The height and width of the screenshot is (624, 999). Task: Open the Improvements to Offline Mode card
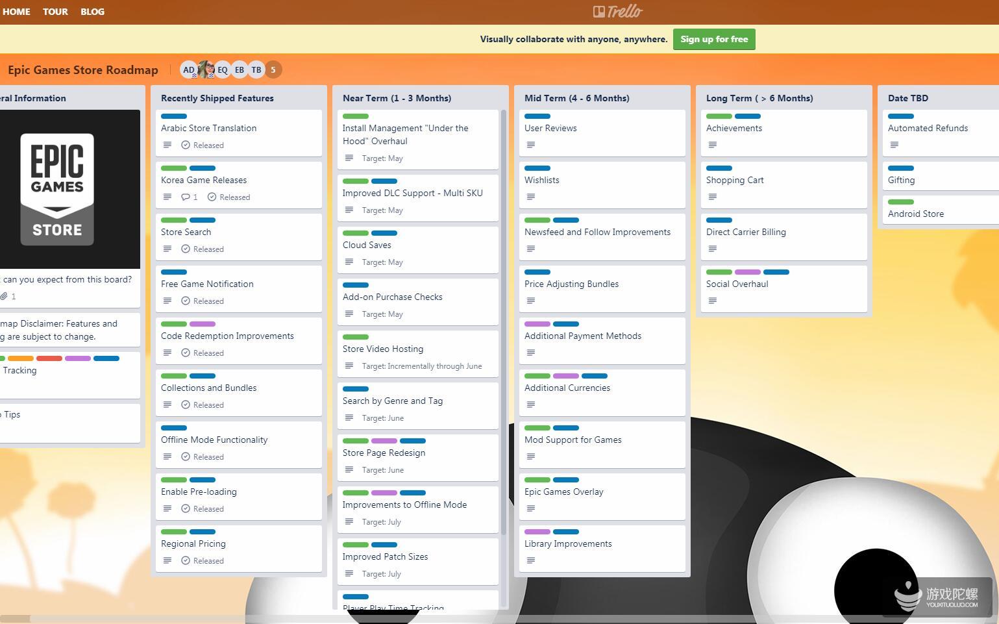coord(418,510)
